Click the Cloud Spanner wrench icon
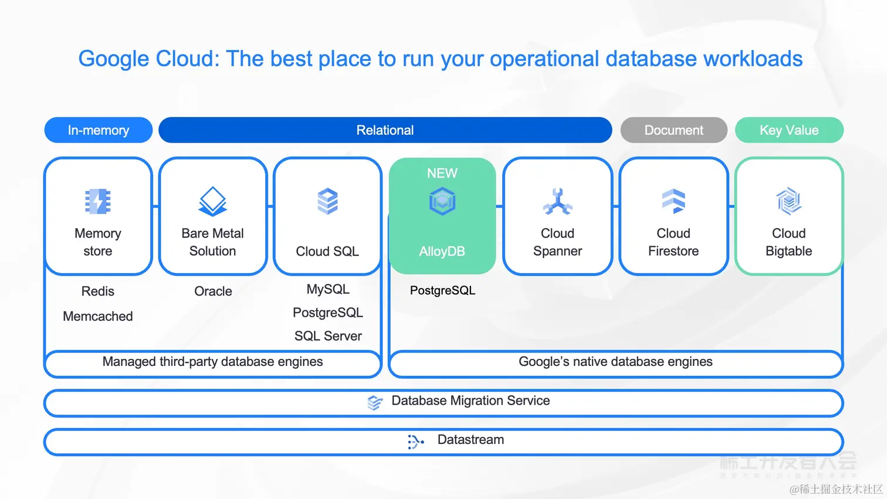Screen dimensions: 887x499 pyautogui.click(x=557, y=201)
